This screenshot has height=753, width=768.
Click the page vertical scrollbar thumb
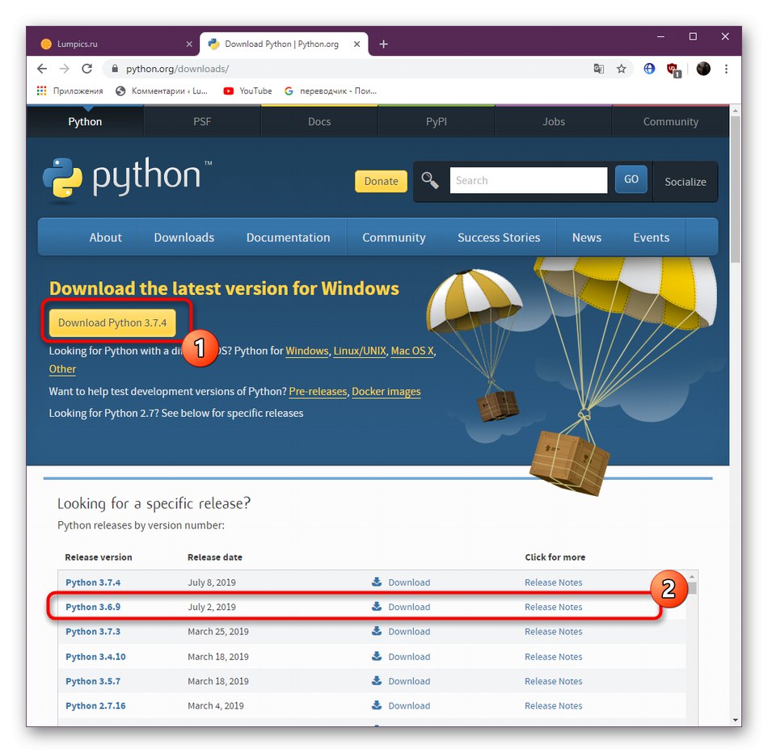tap(735, 190)
